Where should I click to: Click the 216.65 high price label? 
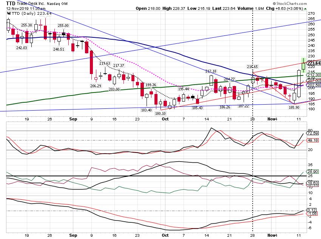point(252,67)
